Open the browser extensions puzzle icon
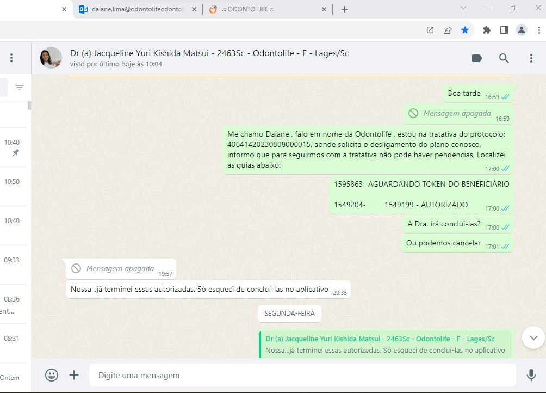Screen dimensions: 546x393 487,30
